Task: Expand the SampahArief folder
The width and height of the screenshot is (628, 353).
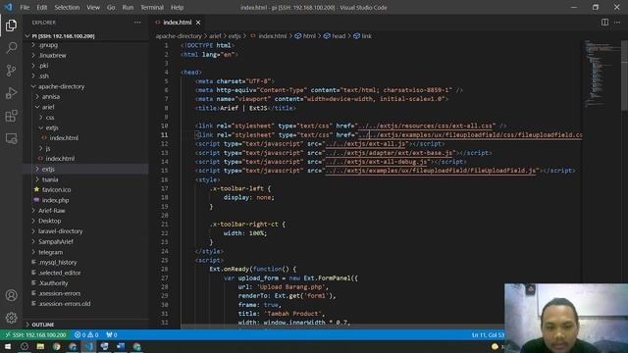Action: (x=56, y=241)
